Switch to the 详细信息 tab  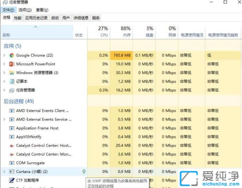click(x=81, y=18)
